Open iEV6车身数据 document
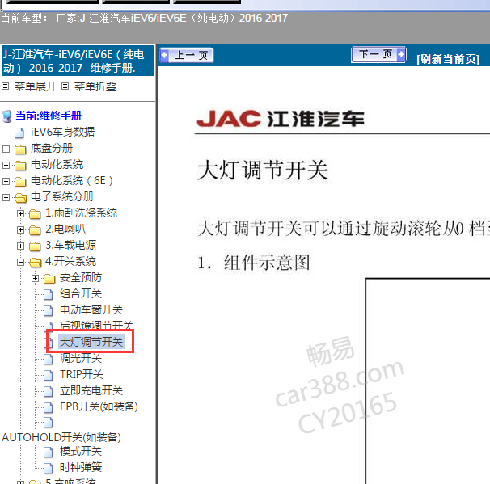 62,132
